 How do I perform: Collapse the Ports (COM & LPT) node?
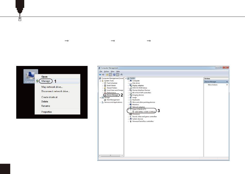(x=128, y=109)
